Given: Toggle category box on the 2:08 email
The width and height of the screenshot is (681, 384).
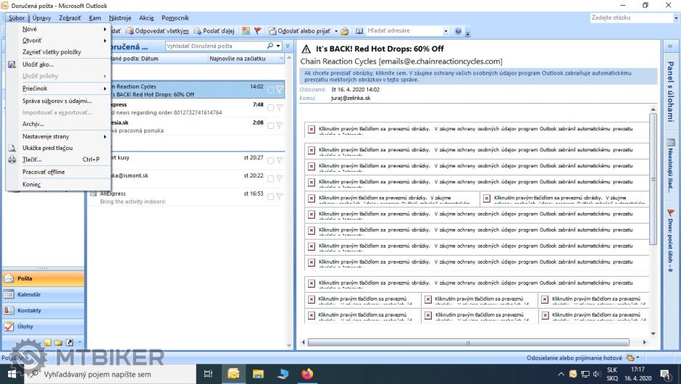Looking at the screenshot, I should pyautogui.click(x=270, y=125).
